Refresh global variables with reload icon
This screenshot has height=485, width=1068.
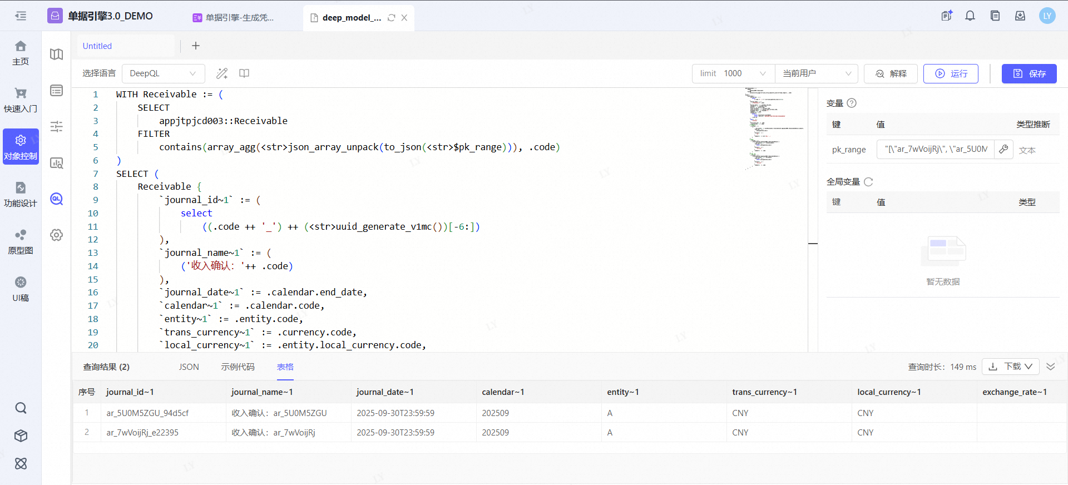coord(869,182)
